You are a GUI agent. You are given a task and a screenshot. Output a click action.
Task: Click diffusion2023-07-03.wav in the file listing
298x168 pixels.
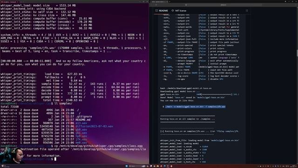(94, 126)
